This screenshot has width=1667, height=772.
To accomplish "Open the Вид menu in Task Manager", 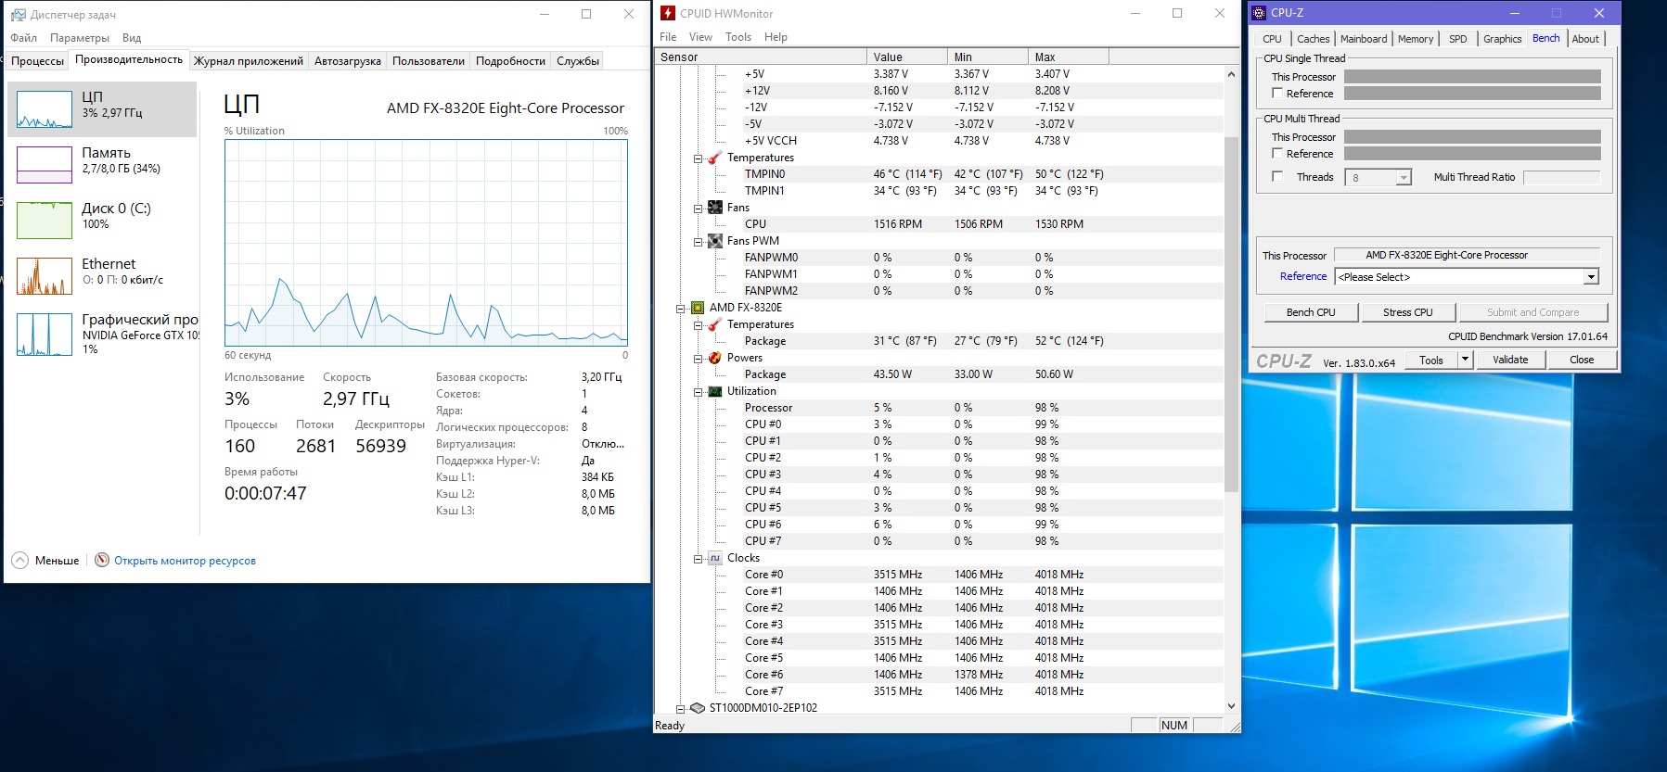I will click(x=132, y=38).
